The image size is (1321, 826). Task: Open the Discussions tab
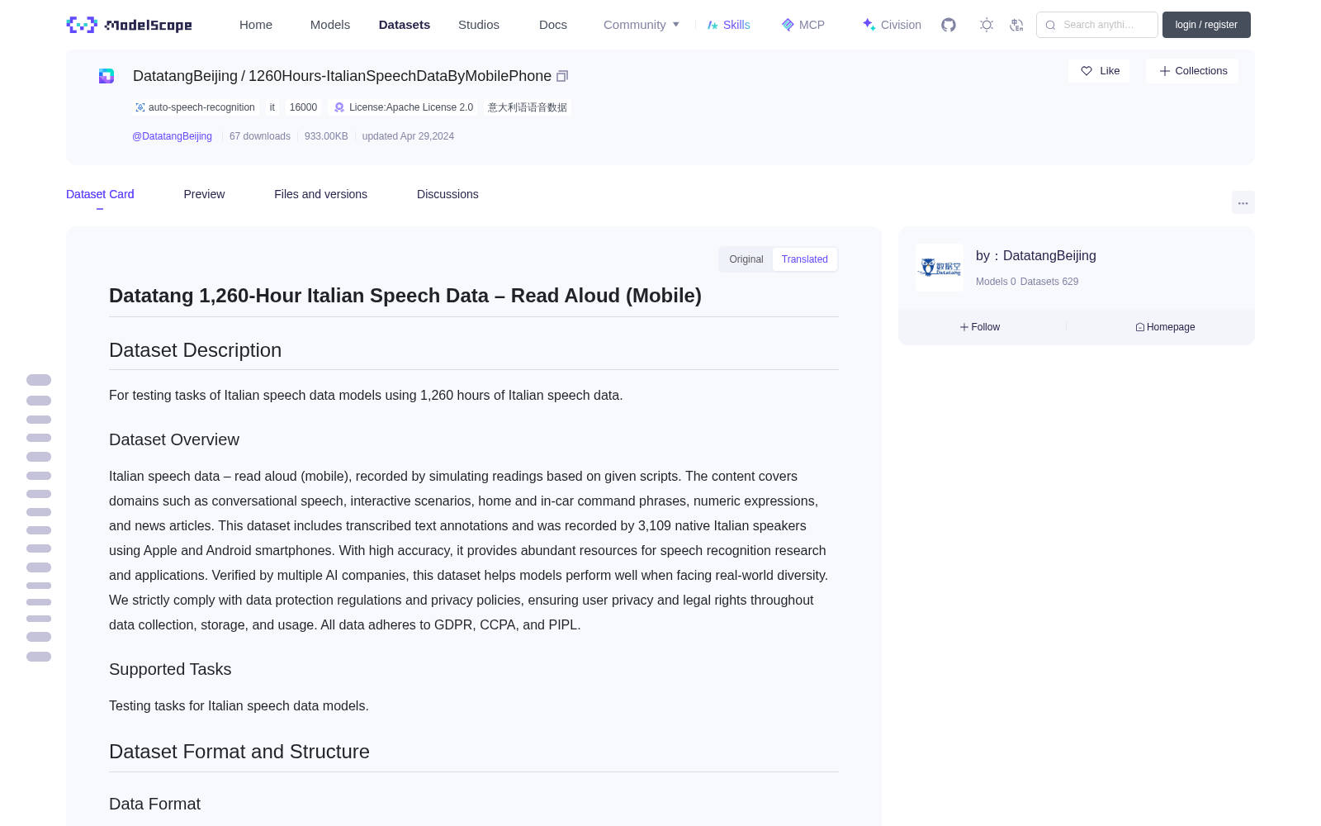(447, 194)
